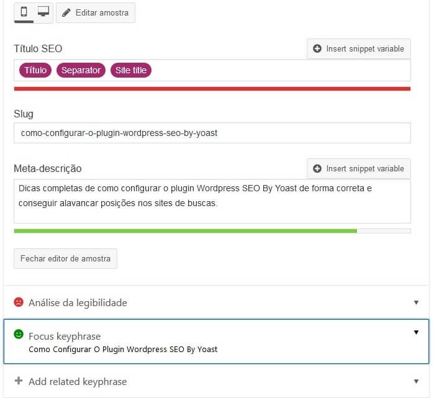This screenshot has width=434, height=398.
Task: Switch to desktop preview icon
Action: [43, 11]
